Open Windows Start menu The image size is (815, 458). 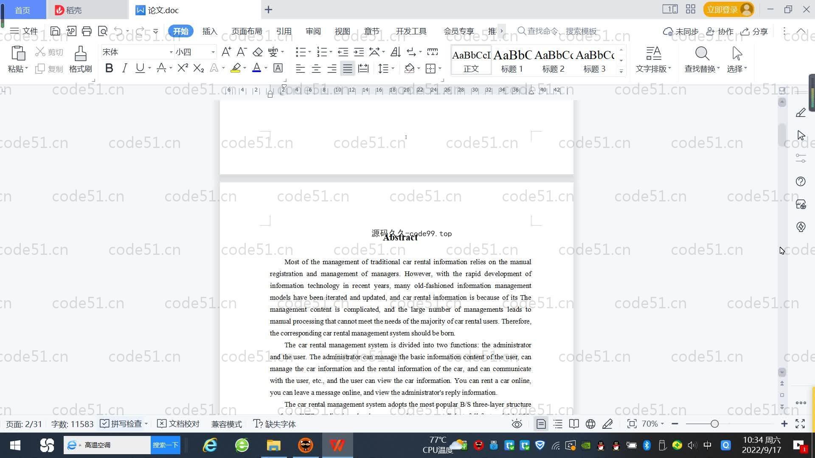[15, 445]
